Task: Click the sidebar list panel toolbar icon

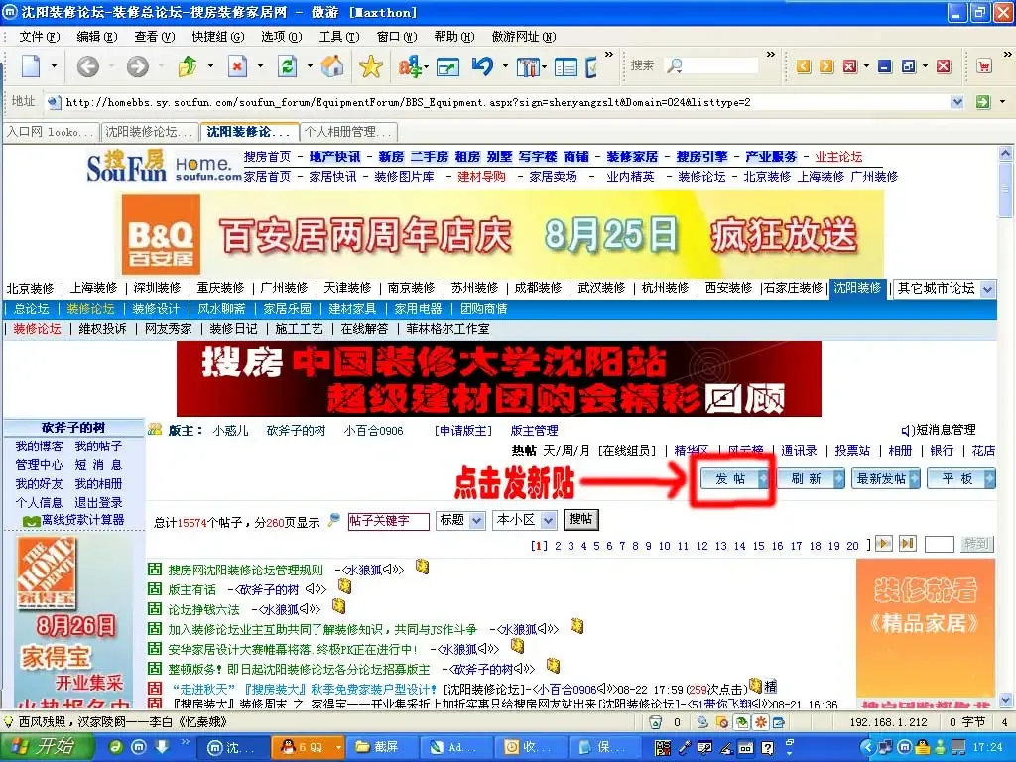Action: pos(566,66)
